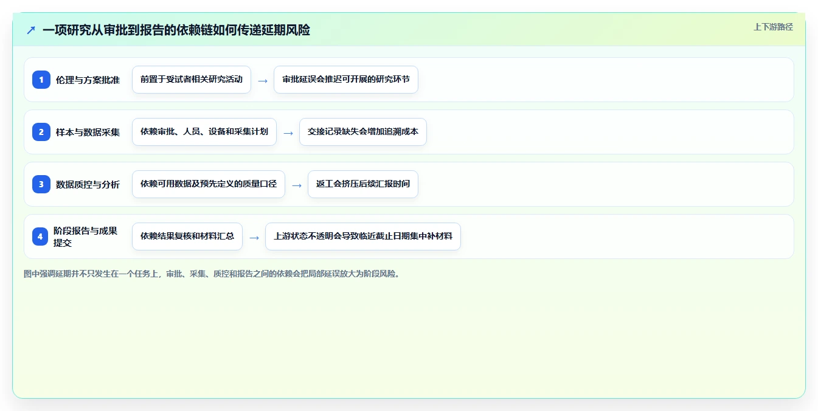
Task: Click the 上游状态不透明会导致临近截止日期集中补材料 box
Action: coord(363,237)
